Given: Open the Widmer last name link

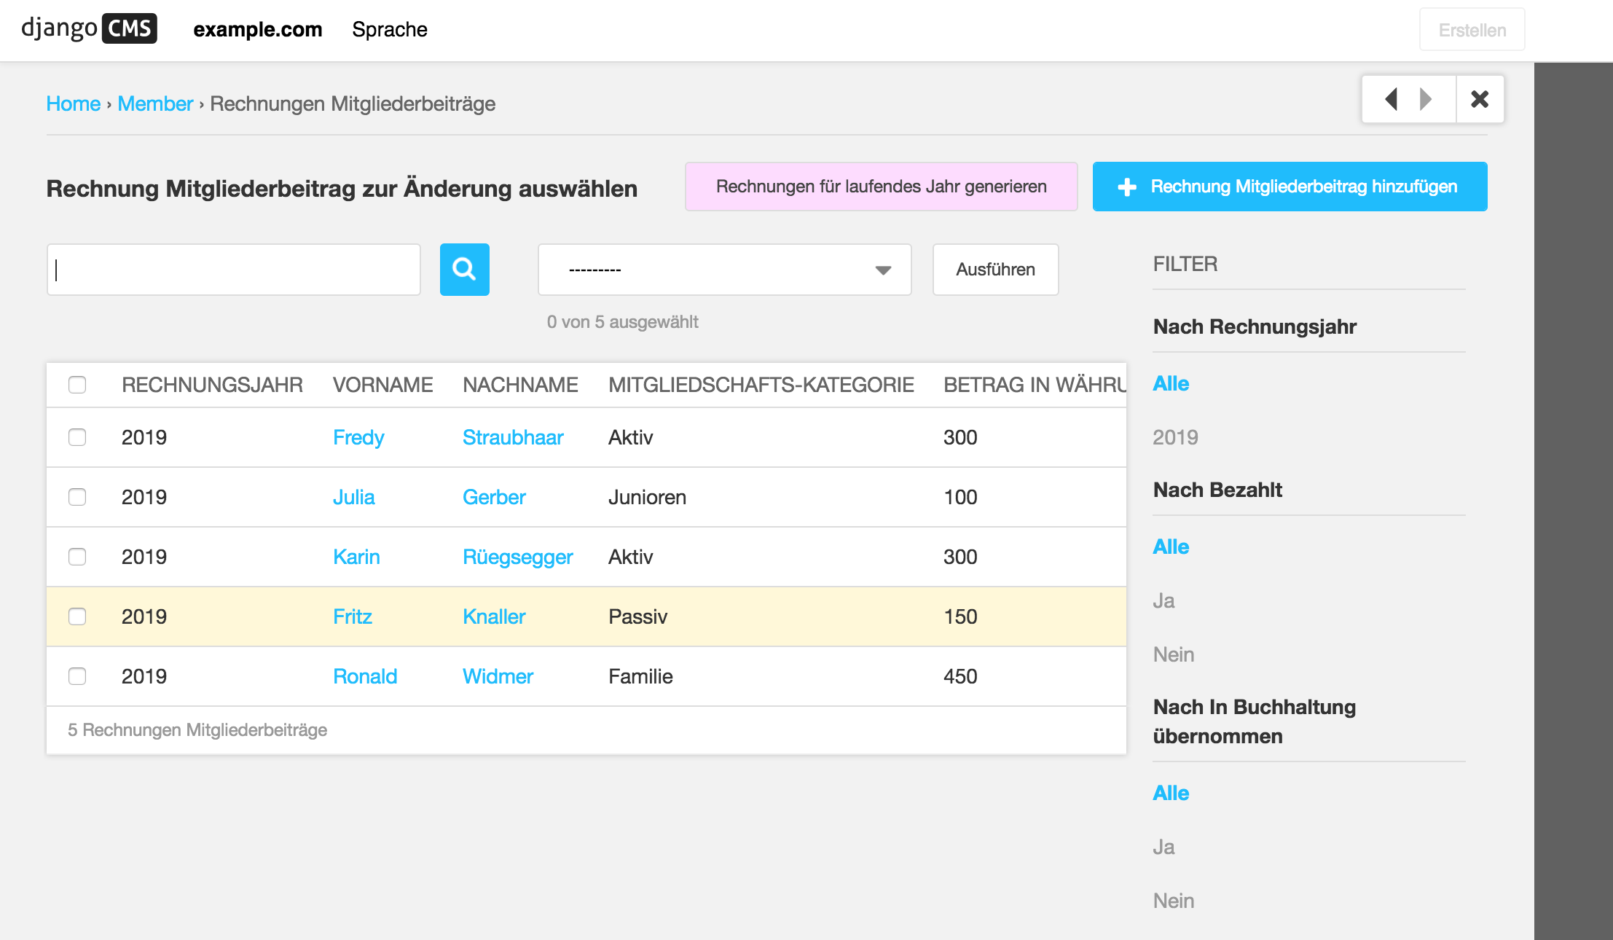Looking at the screenshot, I should pos(498,676).
